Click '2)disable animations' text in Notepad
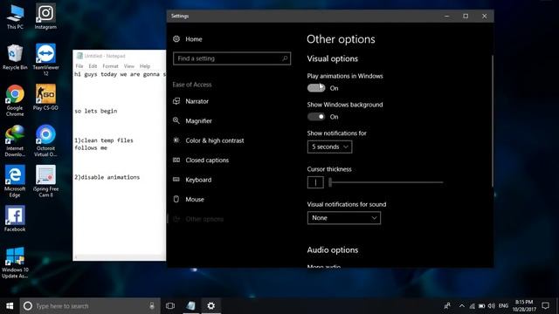The height and width of the screenshot is (314, 559). click(x=107, y=177)
